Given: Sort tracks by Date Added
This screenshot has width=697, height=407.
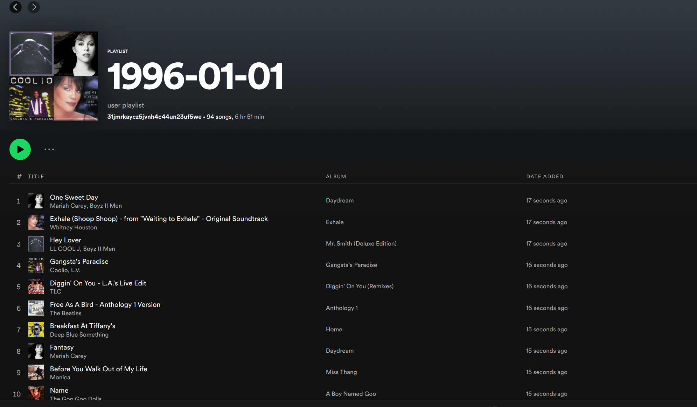Looking at the screenshot, I should pos(545,176).
